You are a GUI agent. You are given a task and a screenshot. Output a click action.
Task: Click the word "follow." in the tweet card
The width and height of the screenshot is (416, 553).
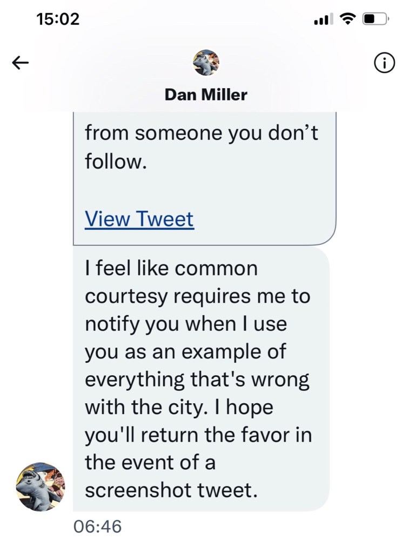[x=116, y=161]
